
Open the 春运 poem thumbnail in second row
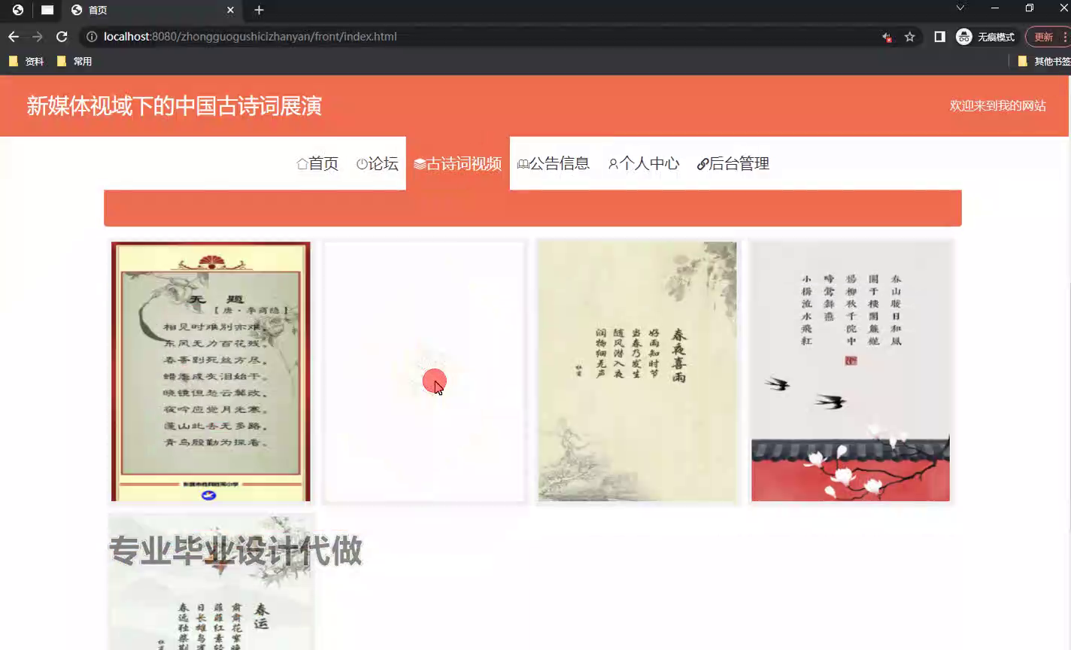pos(211,582)
